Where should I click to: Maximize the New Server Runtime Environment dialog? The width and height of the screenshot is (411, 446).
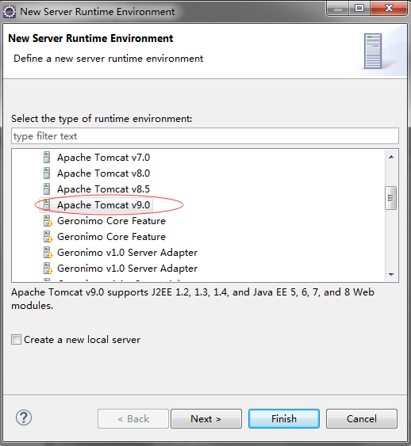(x=359, y=8)
